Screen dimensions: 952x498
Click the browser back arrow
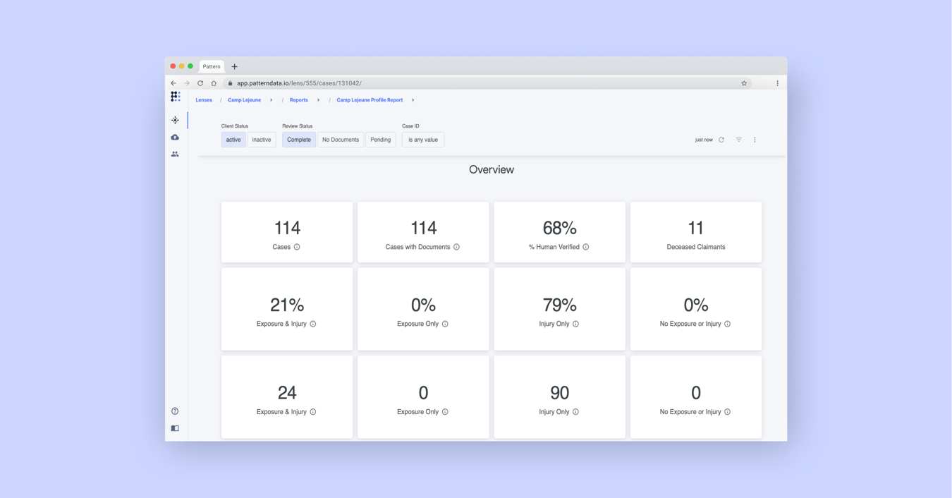click(173, 83)
